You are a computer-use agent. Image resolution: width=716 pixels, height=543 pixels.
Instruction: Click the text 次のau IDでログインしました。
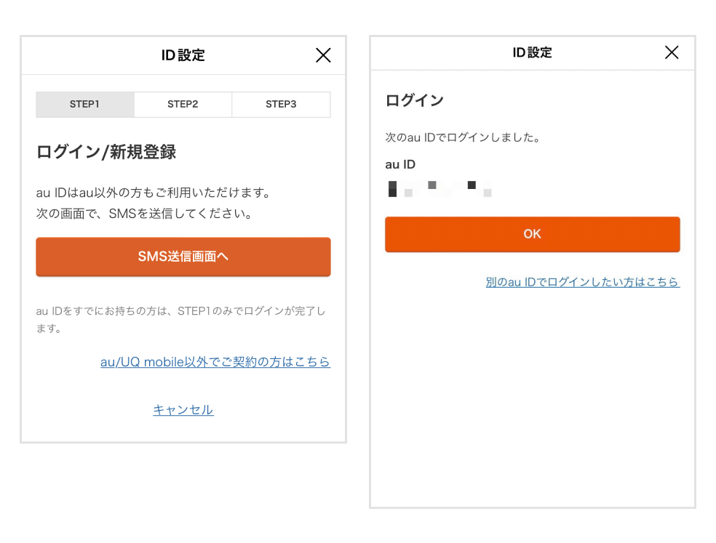tap(463, 137)
